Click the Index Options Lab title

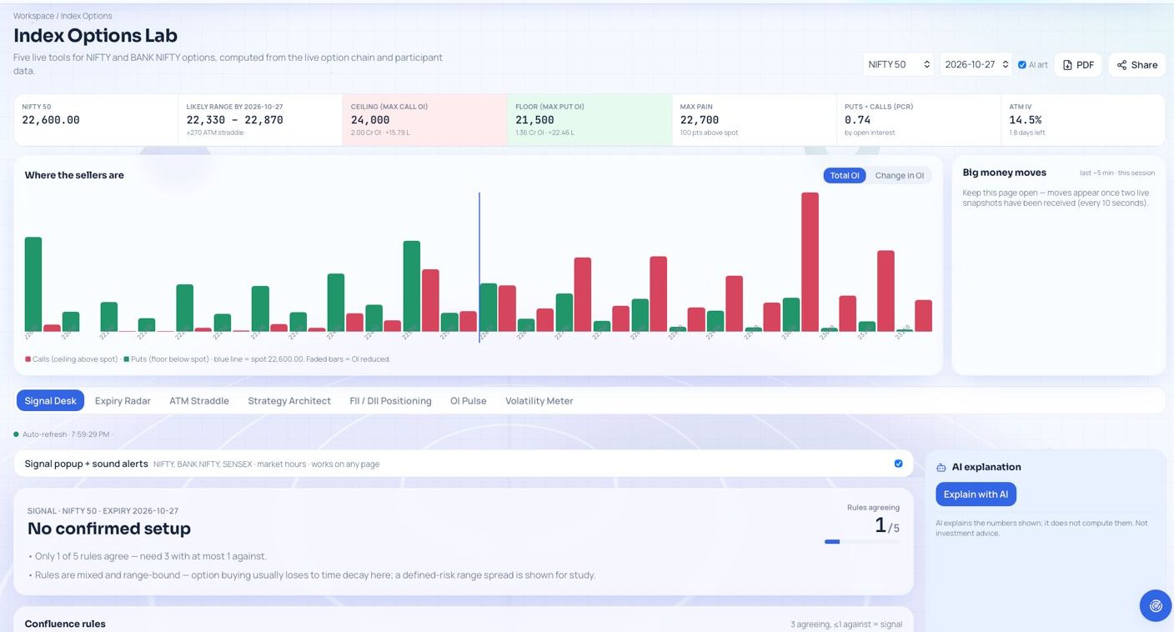tap(95, 36)
